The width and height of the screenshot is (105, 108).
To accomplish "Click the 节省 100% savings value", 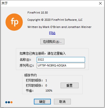I will click(x=49, y=91).
